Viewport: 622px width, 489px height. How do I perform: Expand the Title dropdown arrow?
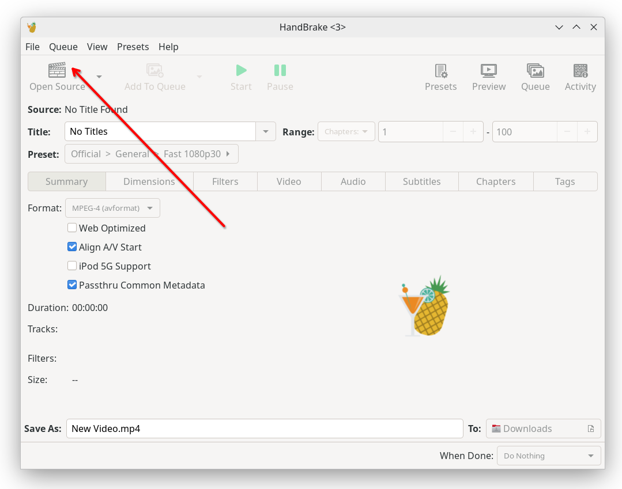click(266, 131)
